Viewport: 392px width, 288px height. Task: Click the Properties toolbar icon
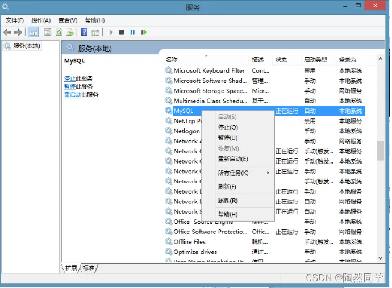click(48, 32)
